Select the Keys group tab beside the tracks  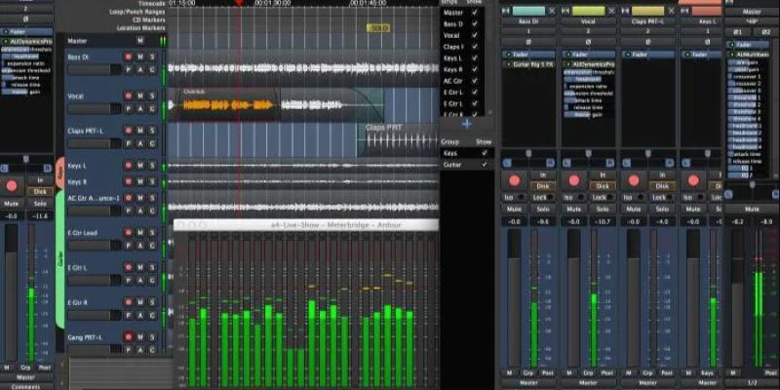[60, 174]
